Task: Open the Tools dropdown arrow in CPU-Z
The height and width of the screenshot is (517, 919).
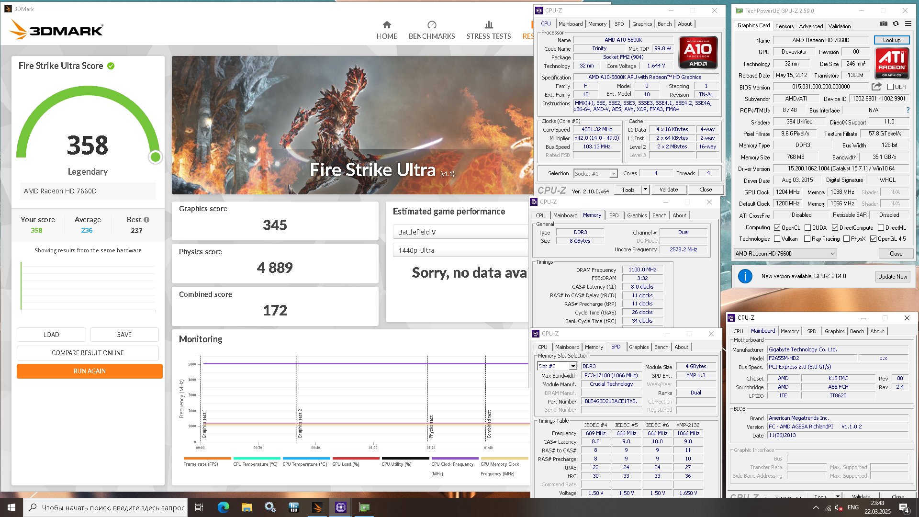Action: click(x=645, y=190)
